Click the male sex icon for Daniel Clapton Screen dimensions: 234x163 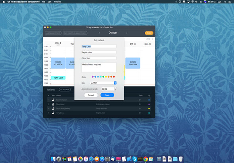click(x=53, y=100)
